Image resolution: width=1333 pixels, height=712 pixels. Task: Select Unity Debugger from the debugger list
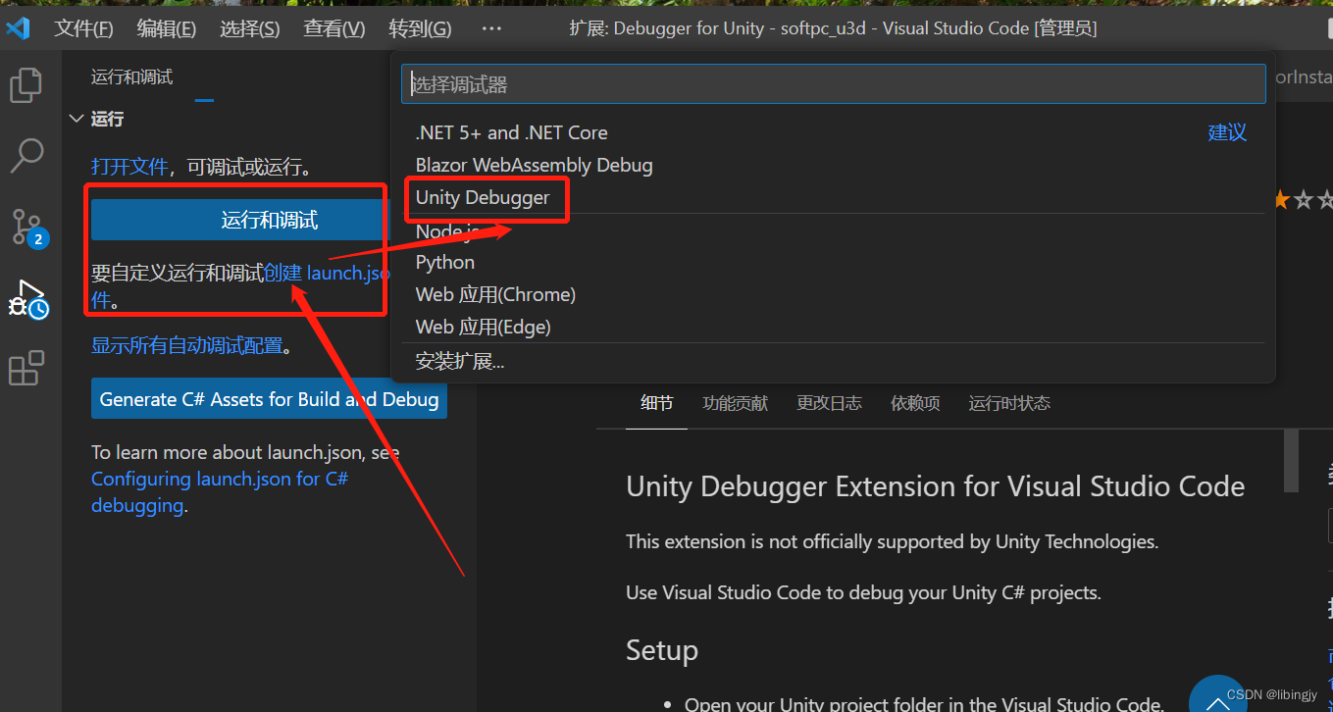(480, 197)
